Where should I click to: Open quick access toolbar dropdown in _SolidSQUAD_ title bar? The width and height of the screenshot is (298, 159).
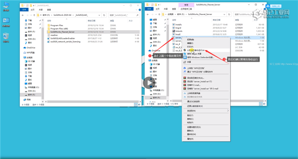[x=34, y=6]
